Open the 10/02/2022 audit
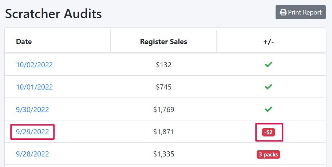Screen dimensions: 332x167 [x=35, y=65]
